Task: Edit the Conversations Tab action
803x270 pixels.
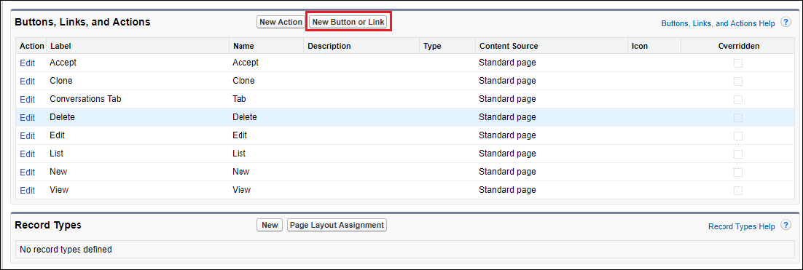Action: click(27, 99)
